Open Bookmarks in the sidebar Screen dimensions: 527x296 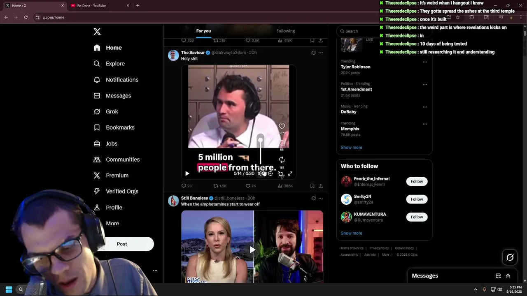(x=114, y=127)
